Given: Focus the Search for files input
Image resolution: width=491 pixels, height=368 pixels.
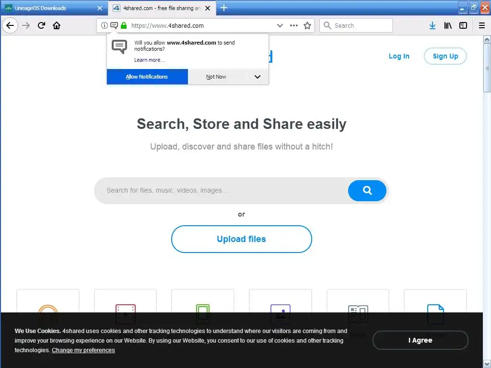Looking at the screenshot, I should (x=221, y=191).
